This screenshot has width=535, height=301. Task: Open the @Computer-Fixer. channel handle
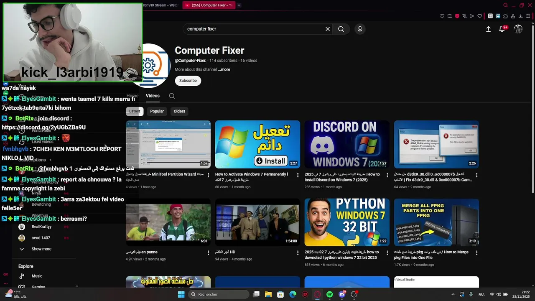(x=191, y=61)
